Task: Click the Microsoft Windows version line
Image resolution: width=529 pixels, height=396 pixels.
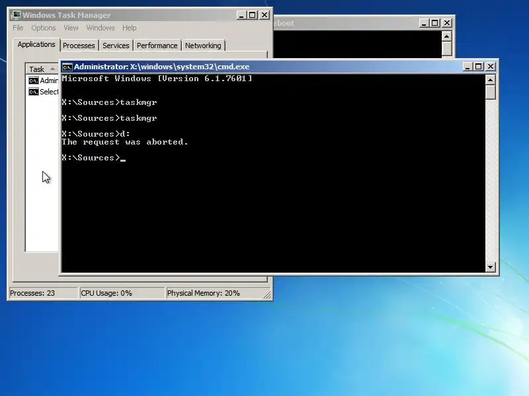Action: click(x=157, y=79)
